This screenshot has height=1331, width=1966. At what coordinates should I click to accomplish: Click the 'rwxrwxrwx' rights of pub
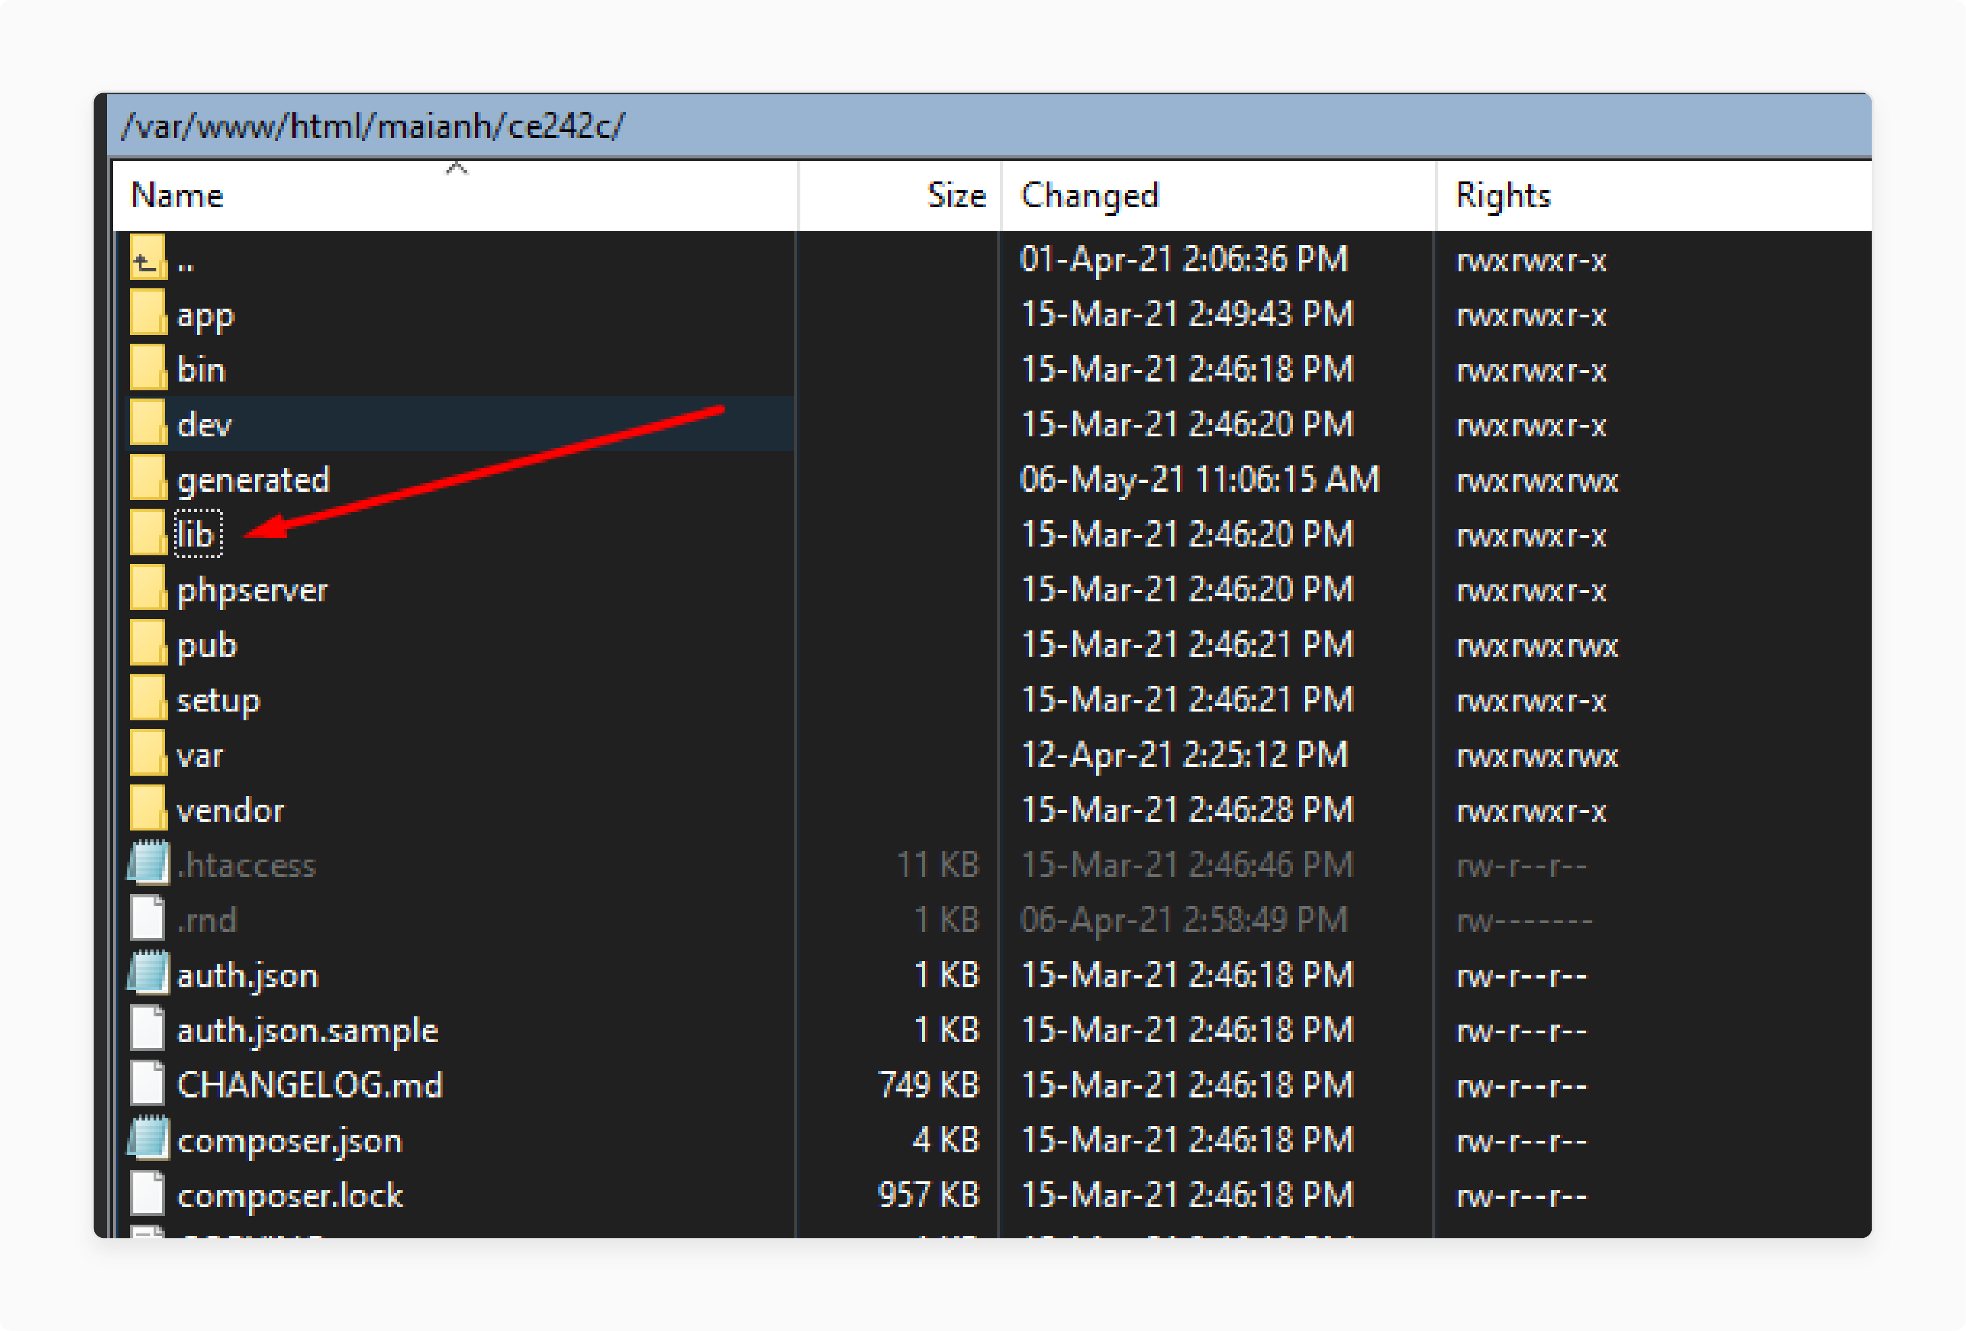click(x=1536, y=646)
